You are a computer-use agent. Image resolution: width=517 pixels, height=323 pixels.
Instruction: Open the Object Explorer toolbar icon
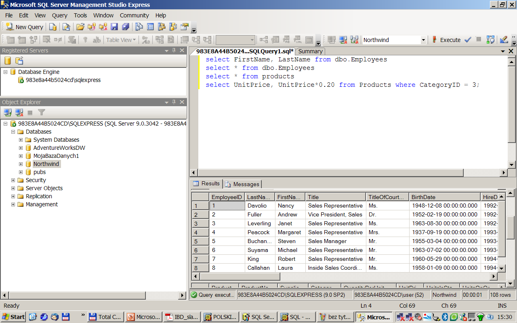point(162,27)
